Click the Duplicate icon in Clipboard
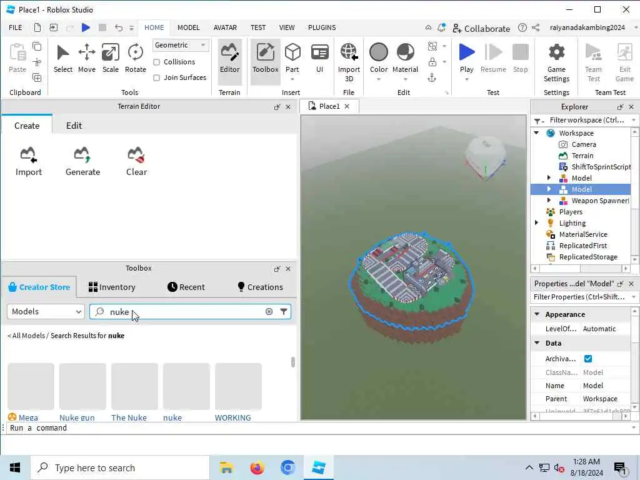640x480 pixels. tap(37, 77)
